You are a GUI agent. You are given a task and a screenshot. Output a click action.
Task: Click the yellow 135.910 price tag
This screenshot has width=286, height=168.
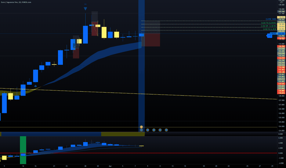(x=281, y=27)
